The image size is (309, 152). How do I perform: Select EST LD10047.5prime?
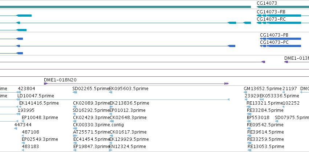[x=36, y=96]
